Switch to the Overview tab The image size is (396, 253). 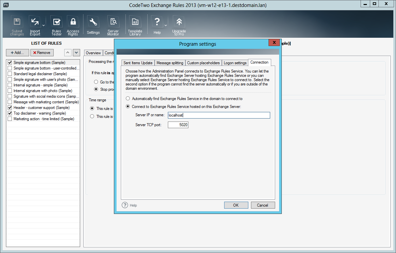pos(93,53)
